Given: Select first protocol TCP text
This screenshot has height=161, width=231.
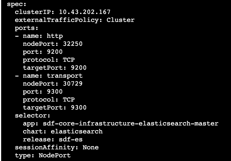Looking at the screenshot, I should click(69, 60).
